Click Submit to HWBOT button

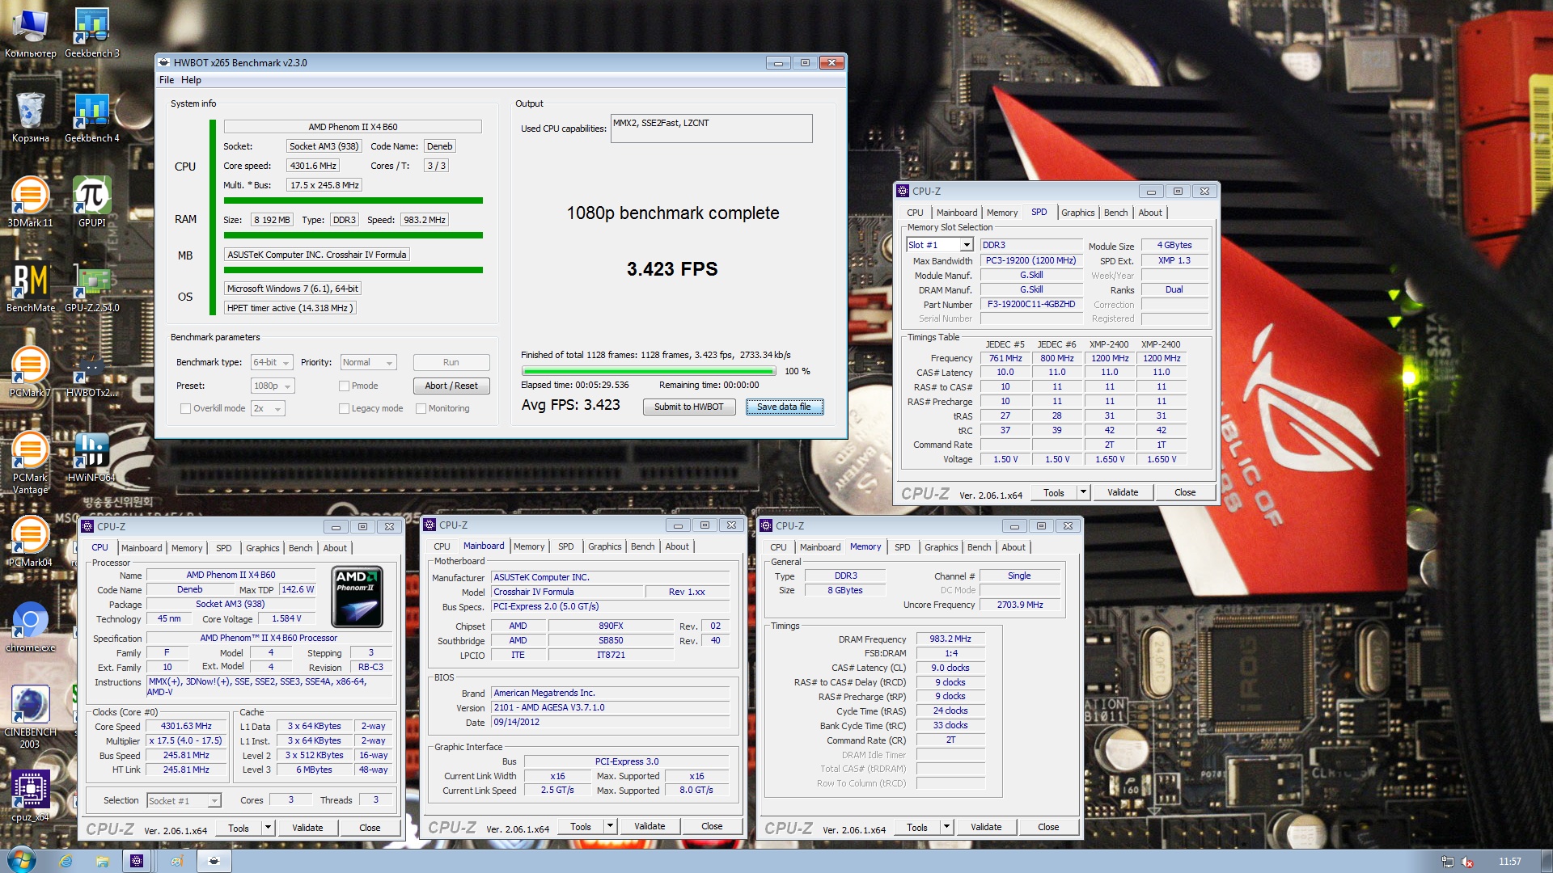[x=689, y=407]
